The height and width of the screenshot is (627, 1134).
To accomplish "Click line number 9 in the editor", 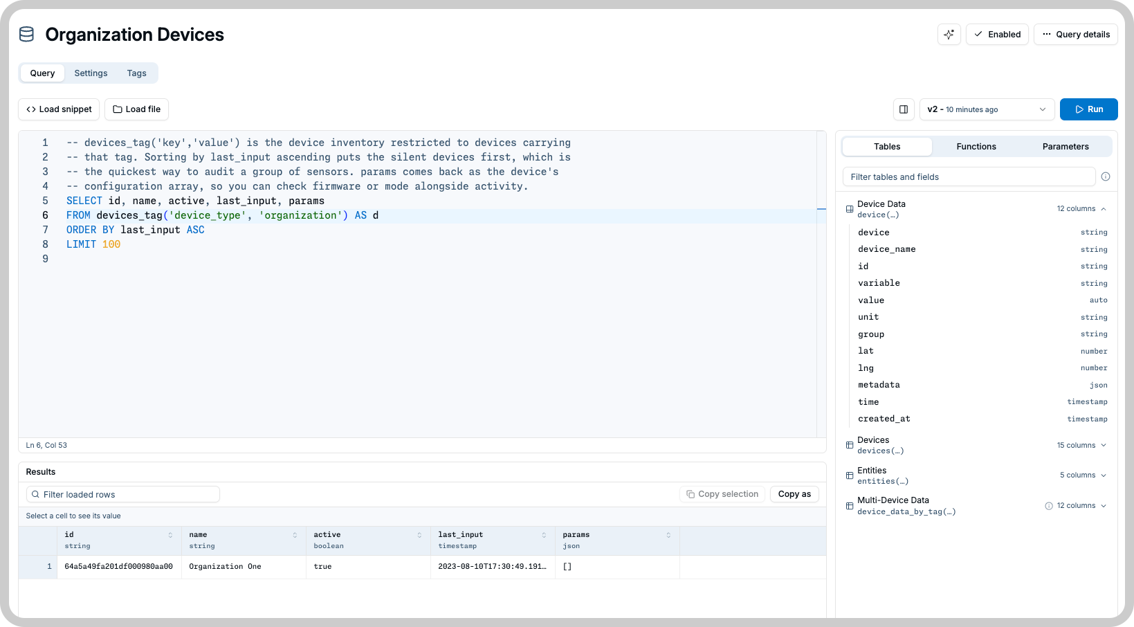I will pos(46,259).
